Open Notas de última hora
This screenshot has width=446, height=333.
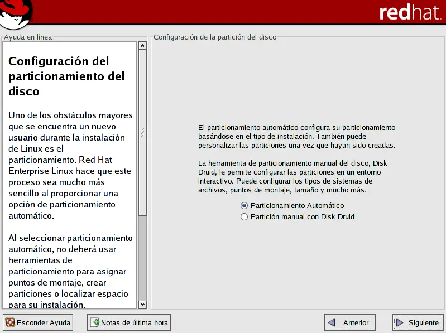pos(128,322)
